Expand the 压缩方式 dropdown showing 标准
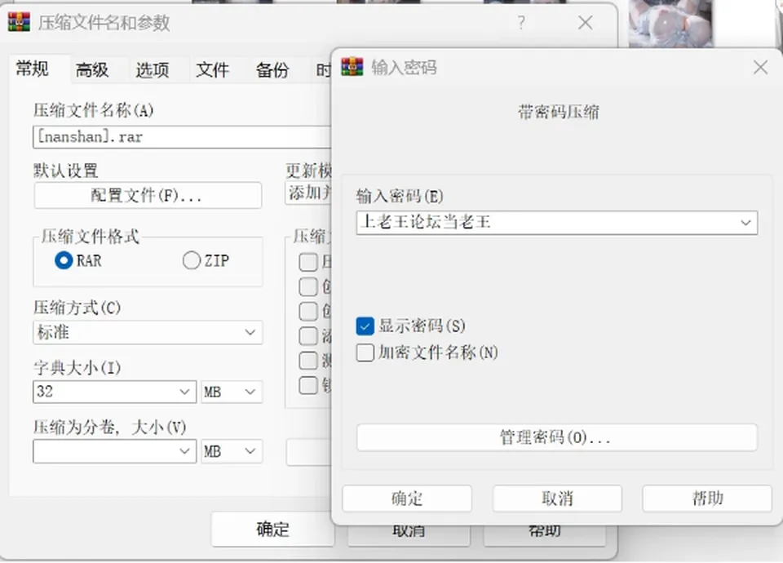The width and height of the screenshot is (783, 563). (x=148, y=332)
